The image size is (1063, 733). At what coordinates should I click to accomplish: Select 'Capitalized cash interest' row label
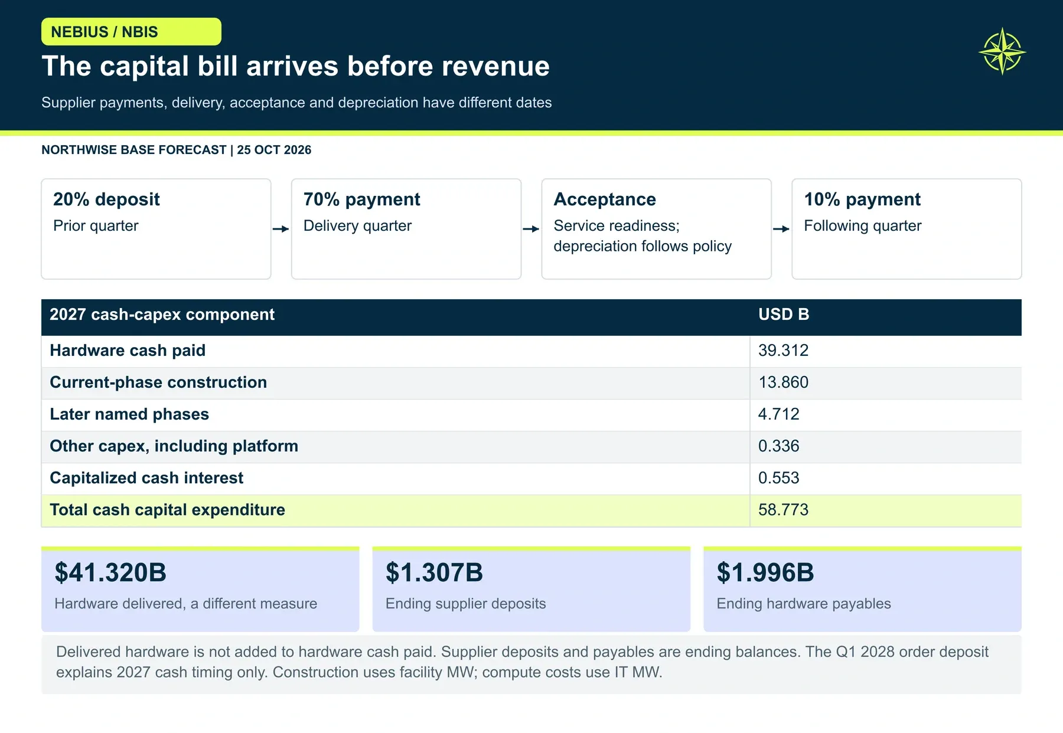(146, 478)
